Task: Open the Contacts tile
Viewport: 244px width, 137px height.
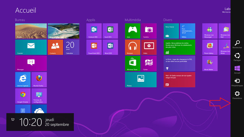Action: tap(56, 47)
